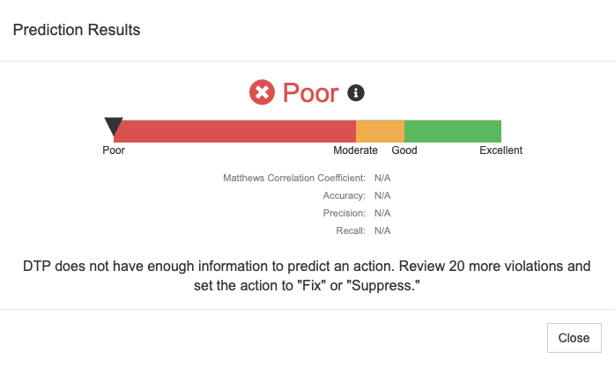Click the Matthews Correlation Coefficient N/A value
This screenshot has height=366, width=615.
[x=382, y=178]
